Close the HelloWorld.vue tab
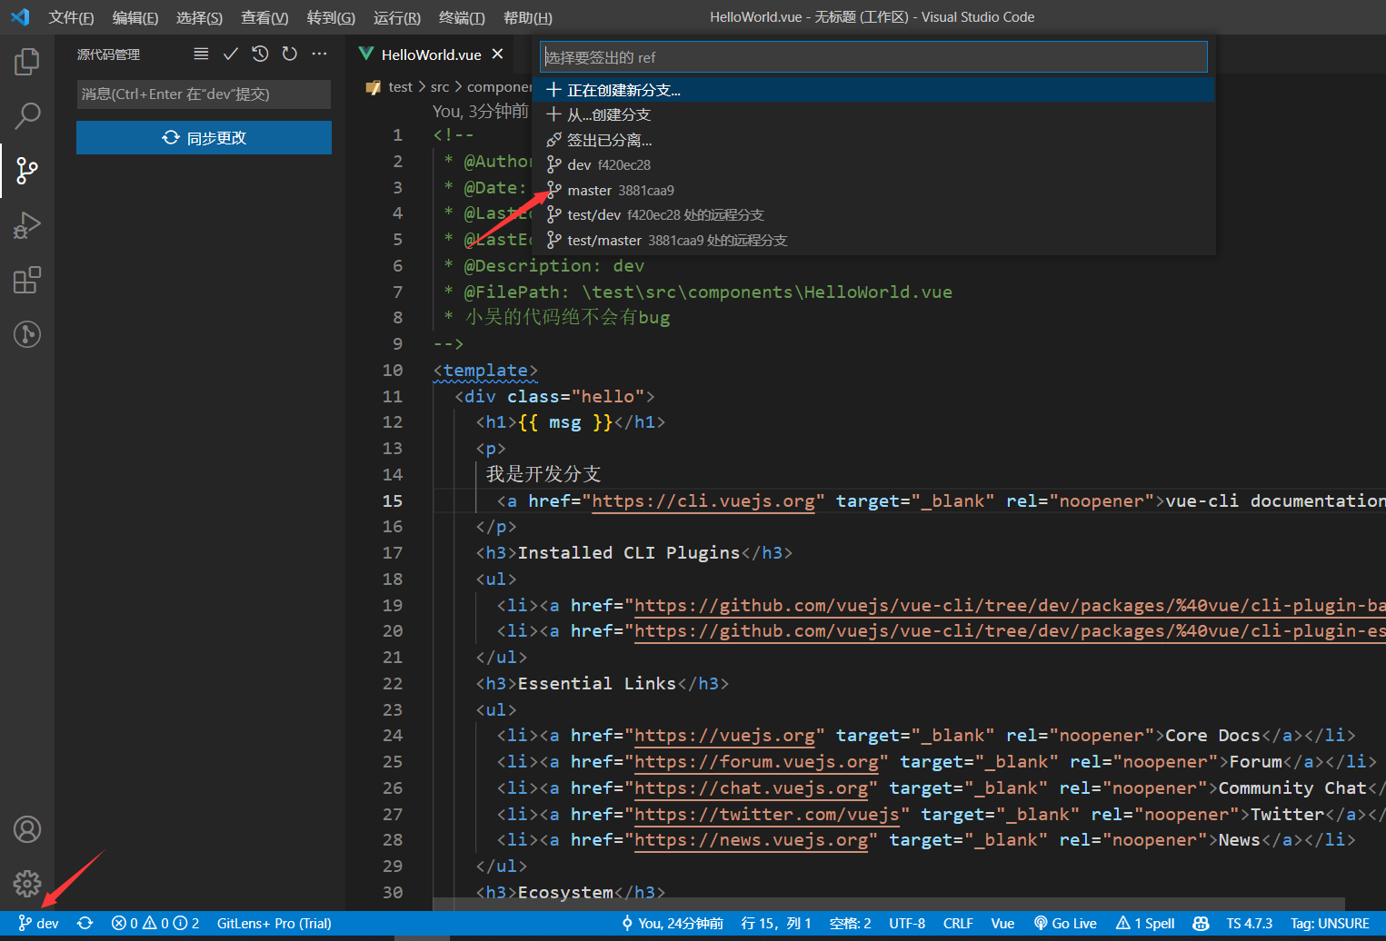Image resolution: width=1386 pixels, height=941 pixels. [497, 54]
